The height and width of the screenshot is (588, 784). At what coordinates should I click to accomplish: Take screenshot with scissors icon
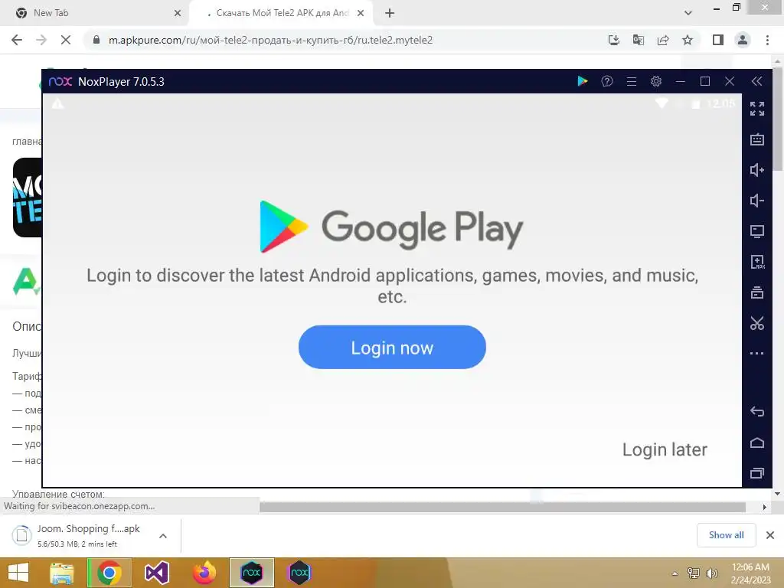pyautogui.click(x=757, y=323)
